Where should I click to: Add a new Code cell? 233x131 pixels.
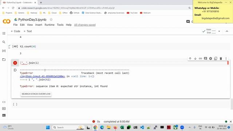point(15,31)
